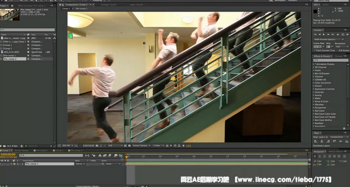This screenshot has height=187, width=350.
Task: Click the Effects & Presets search field
Action: coord(330,60)
